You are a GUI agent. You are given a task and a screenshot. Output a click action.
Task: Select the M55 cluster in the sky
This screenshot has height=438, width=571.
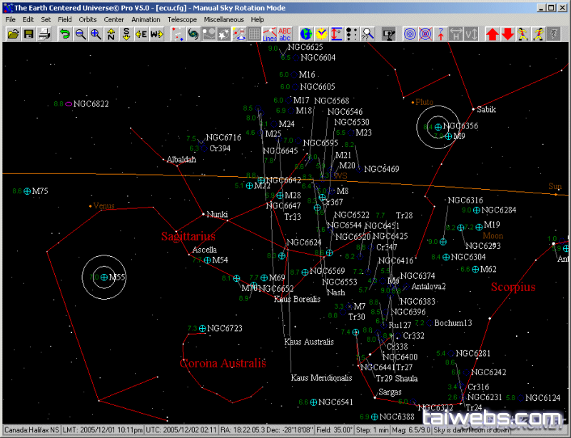(x=104, y=277)
